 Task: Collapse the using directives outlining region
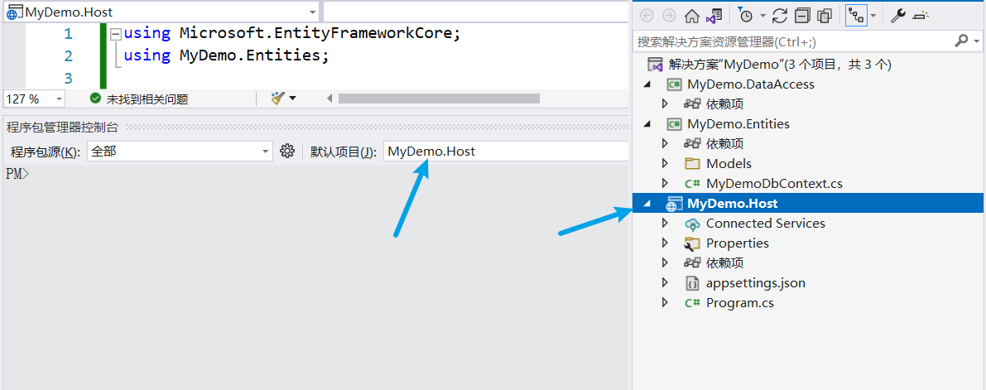[x=115, y=34]
